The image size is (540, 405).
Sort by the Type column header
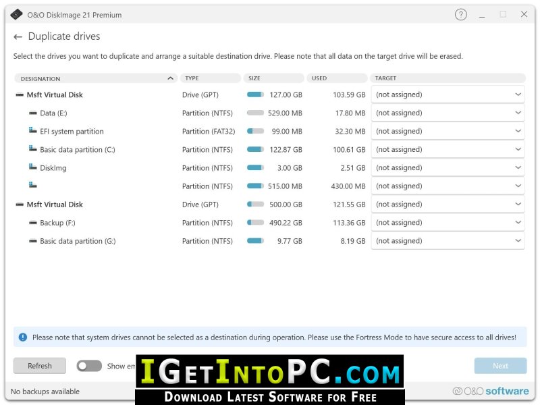click(211, 78)
